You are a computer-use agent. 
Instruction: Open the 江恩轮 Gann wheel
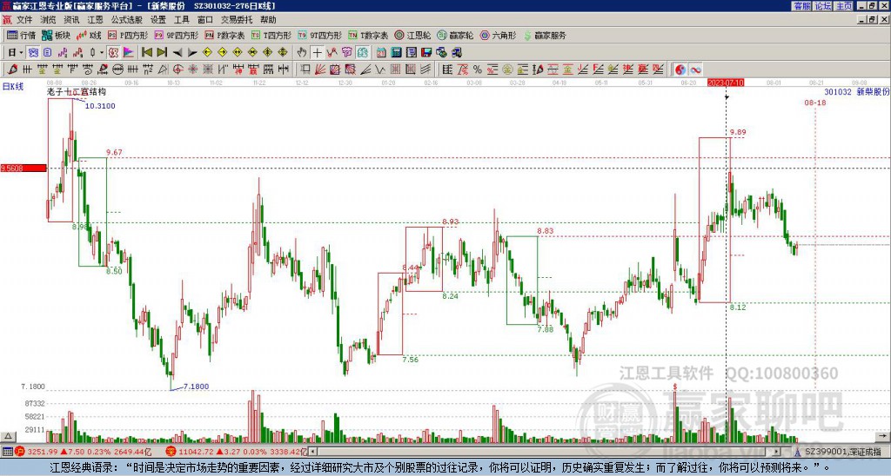pyautogui.click(x=413, y=35)
